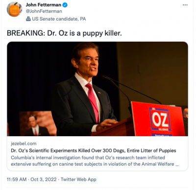
Task: Click the article description about Columbia's investigation
Action: pyautogui.click(x=95, y=161)
